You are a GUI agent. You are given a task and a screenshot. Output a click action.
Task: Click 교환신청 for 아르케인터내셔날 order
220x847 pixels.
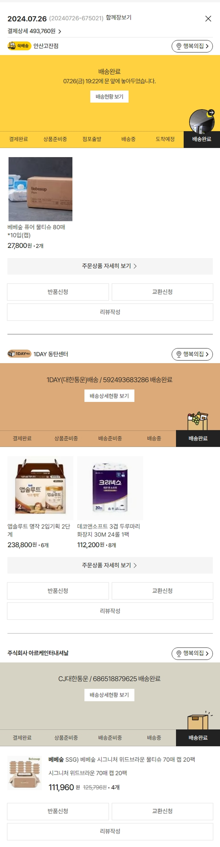[162, 811]
